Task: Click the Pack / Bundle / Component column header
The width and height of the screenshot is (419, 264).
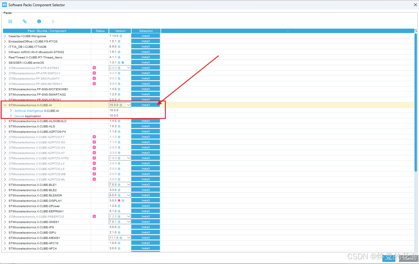Action: click(x=47, y=31)
